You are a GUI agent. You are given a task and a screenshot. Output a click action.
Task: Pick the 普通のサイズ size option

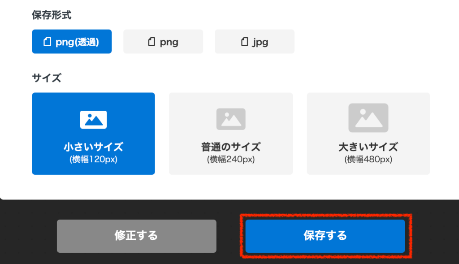(231, 134)
